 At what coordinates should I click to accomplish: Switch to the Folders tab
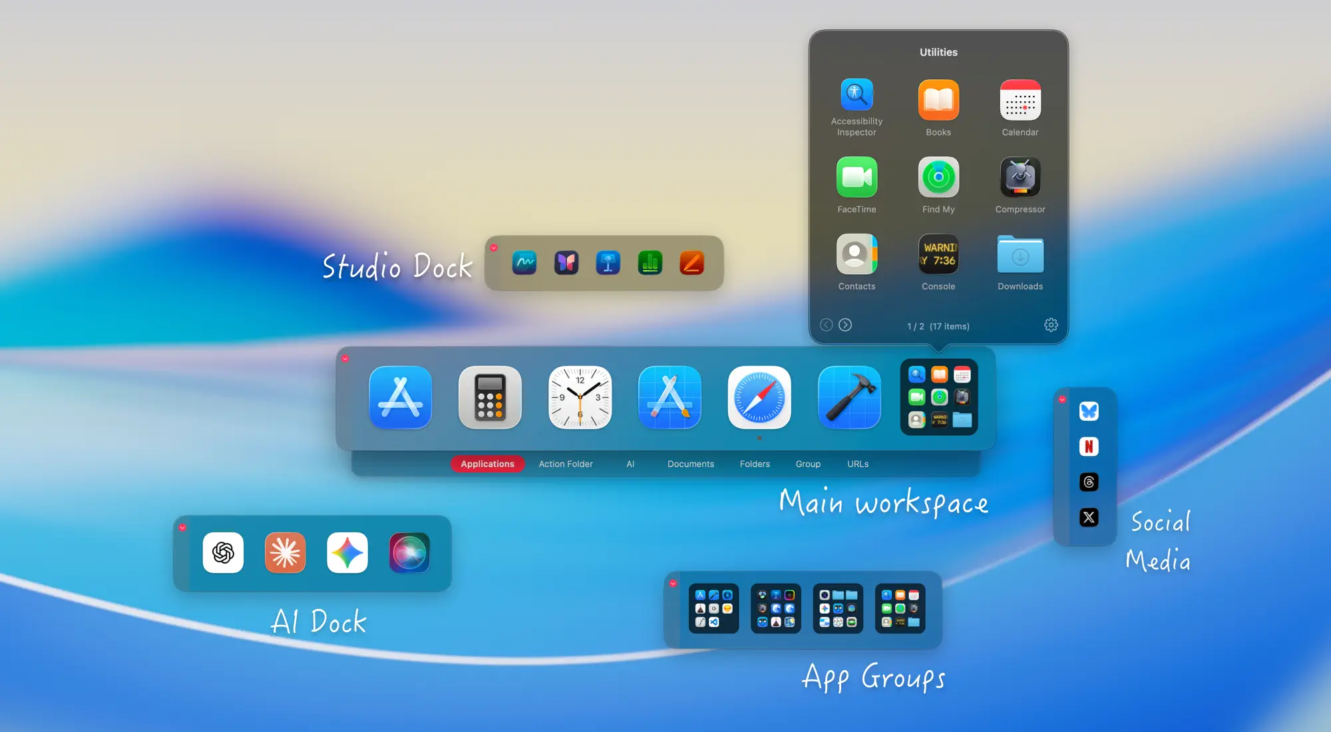click(755, 464)
